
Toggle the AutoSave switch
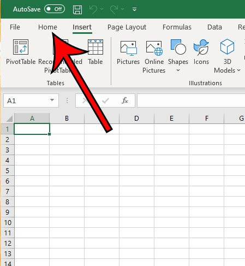coord(55,9)
